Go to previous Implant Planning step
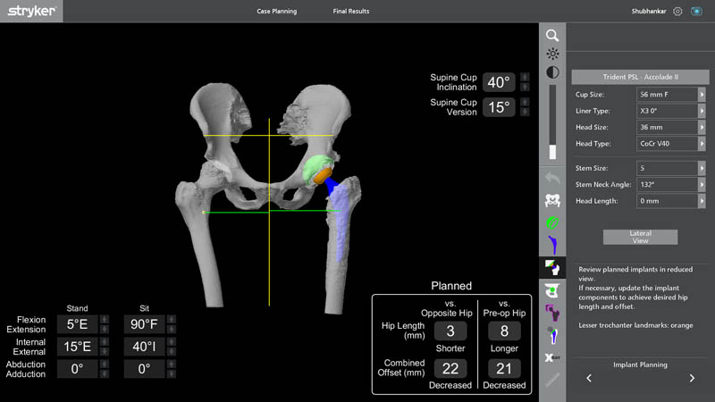 coord(589,378)
